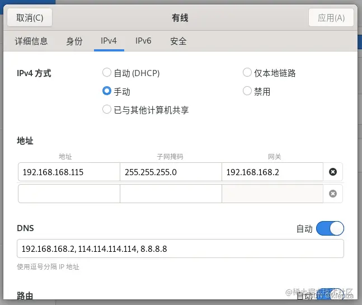The width and height of the screenshot is (362, 305).
Task: Click the 子网掩码 column header
Action: point(170,157)
